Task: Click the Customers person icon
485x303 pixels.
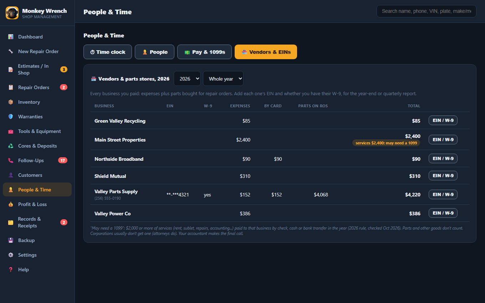Action: pyautogui.click(x=11, y=175)
